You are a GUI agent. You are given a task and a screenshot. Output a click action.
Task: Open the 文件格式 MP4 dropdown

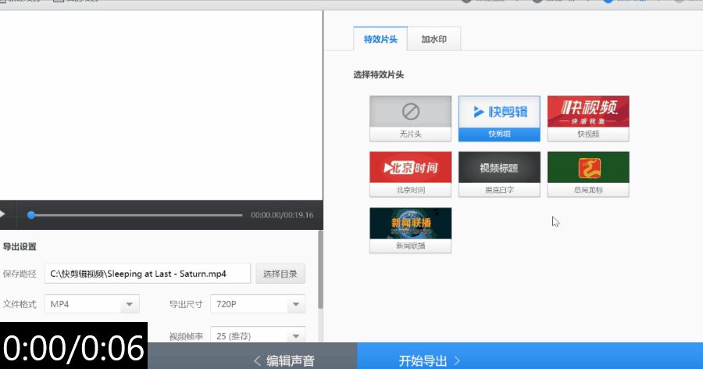point(92,304)
